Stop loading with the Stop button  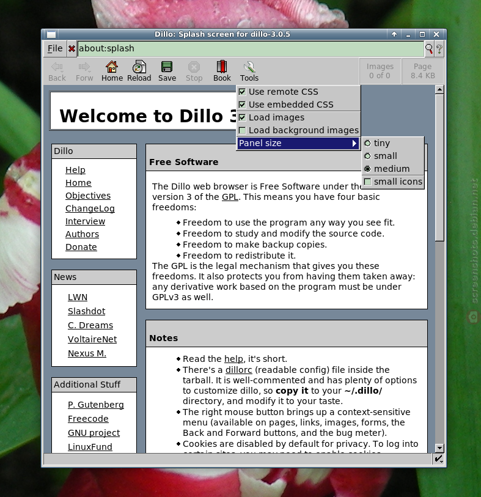[194, 71]
